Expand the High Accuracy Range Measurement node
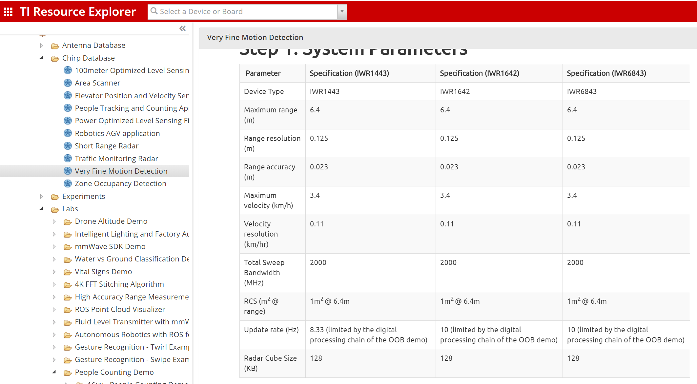697x384 pixels. [54, 297]
